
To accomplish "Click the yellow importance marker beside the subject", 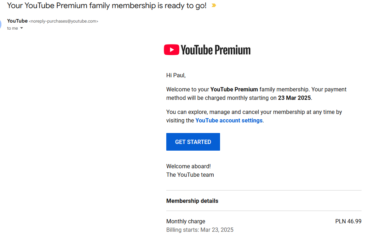I will 214,6.
